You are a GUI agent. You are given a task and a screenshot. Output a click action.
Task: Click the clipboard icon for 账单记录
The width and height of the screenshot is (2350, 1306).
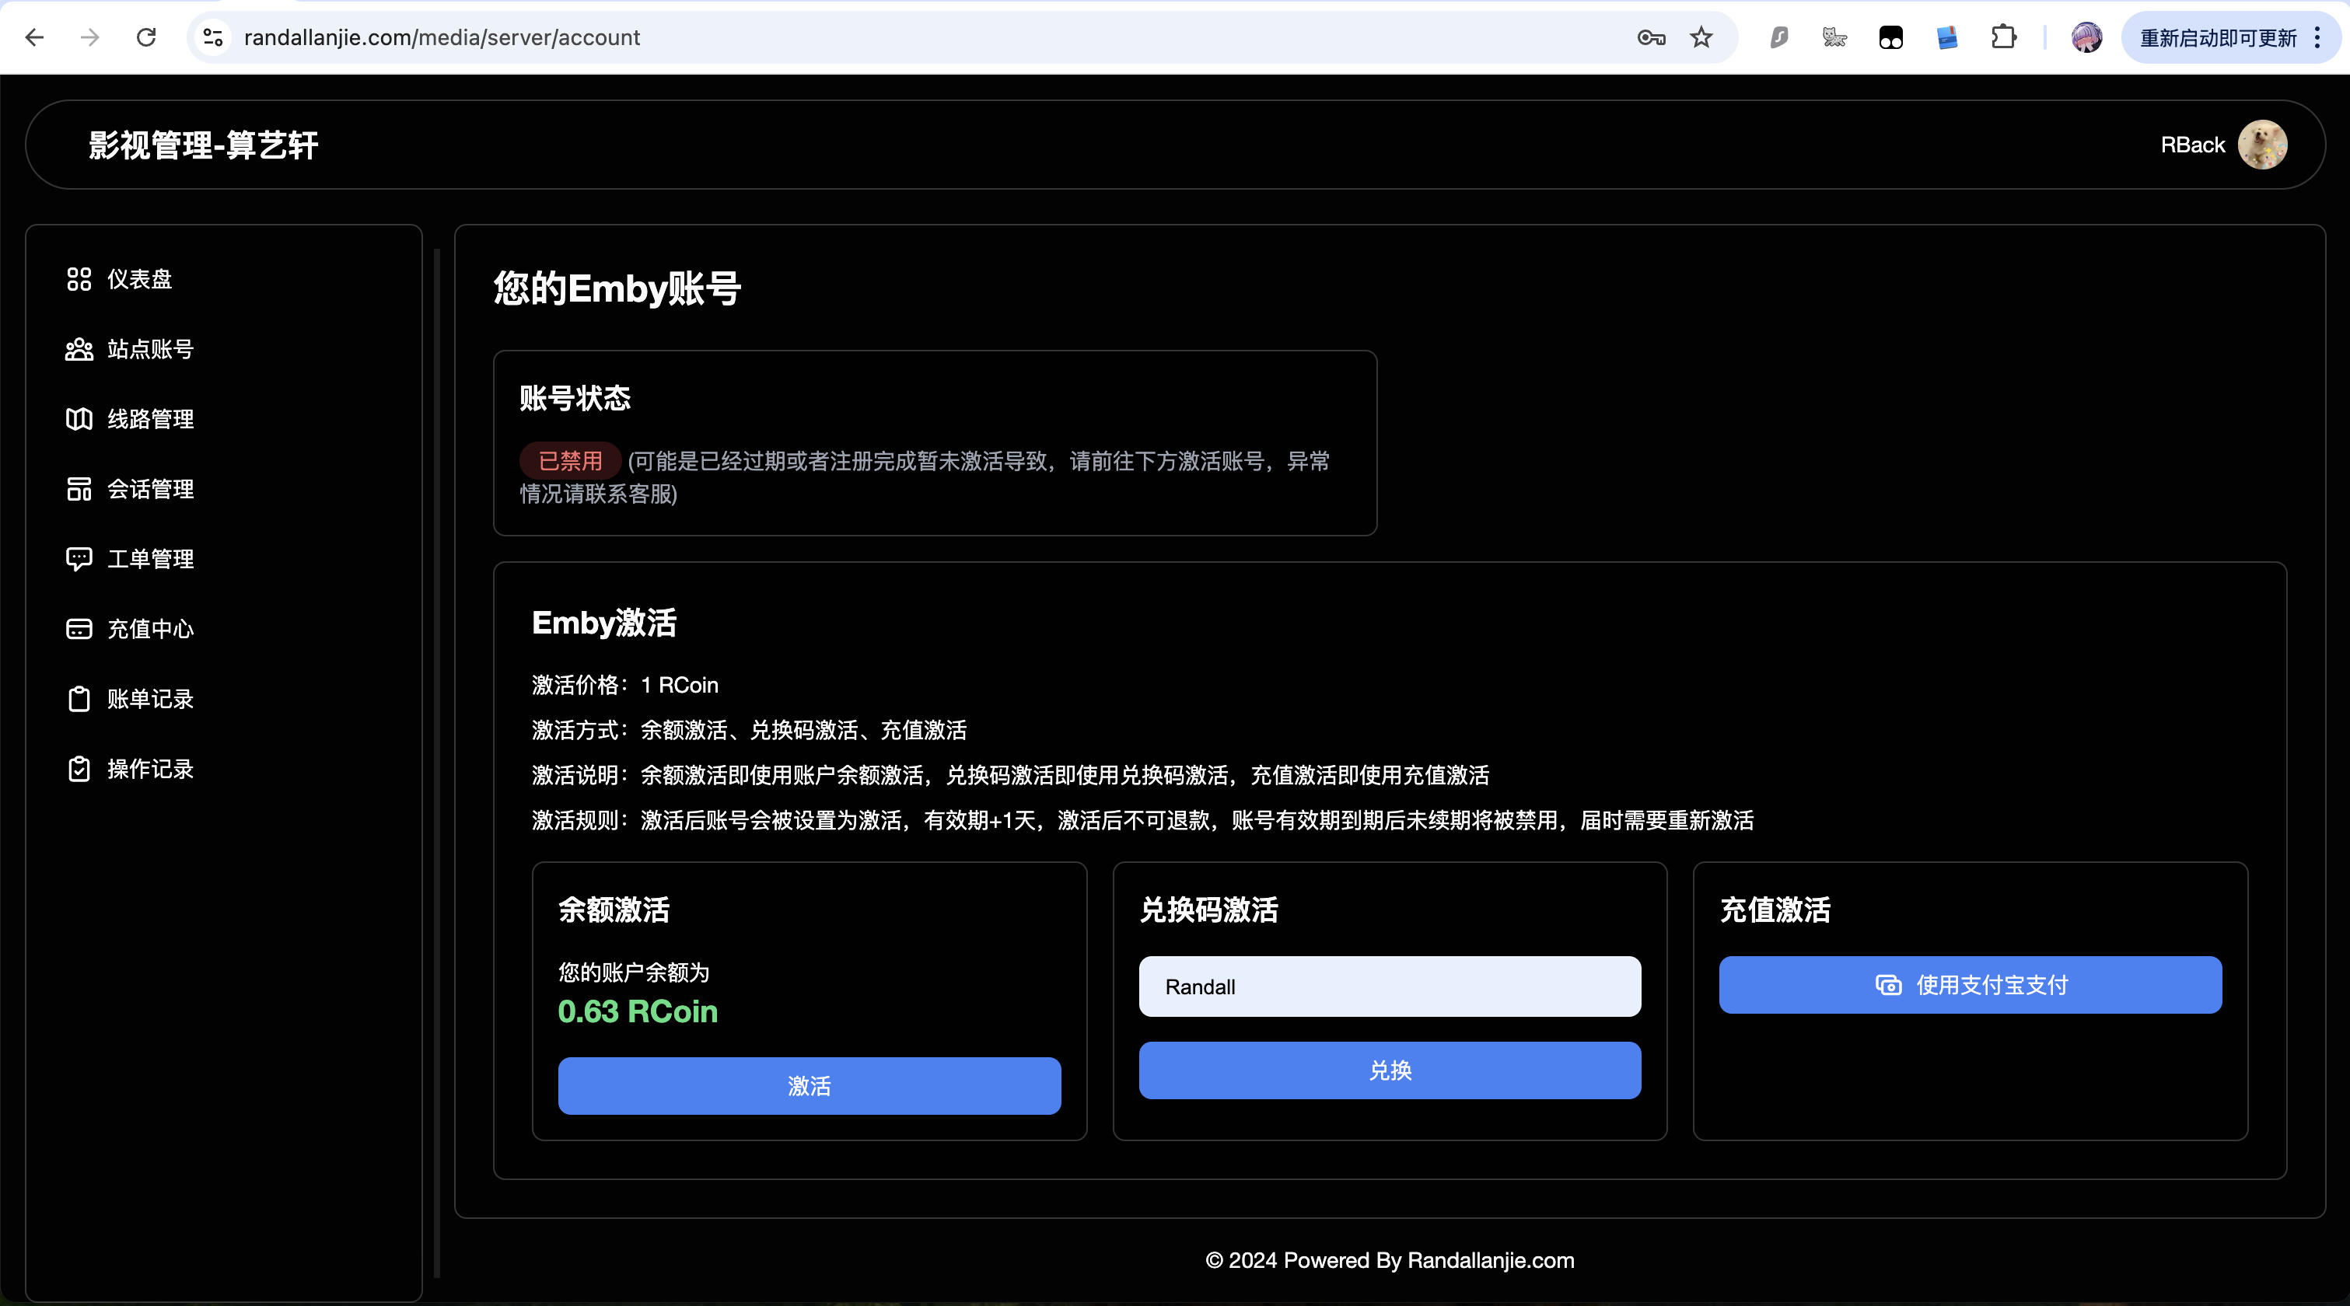coord(79,700)
